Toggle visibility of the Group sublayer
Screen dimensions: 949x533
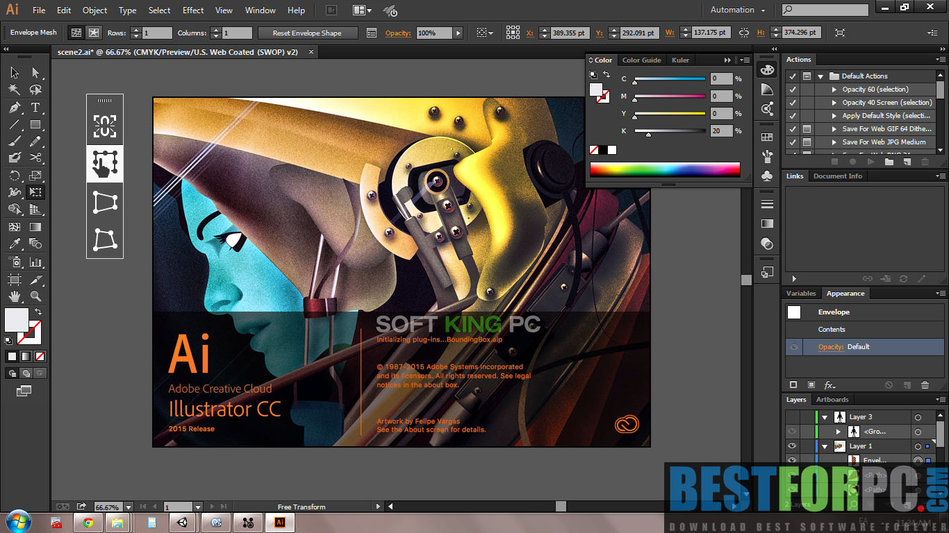coord(792,432)
